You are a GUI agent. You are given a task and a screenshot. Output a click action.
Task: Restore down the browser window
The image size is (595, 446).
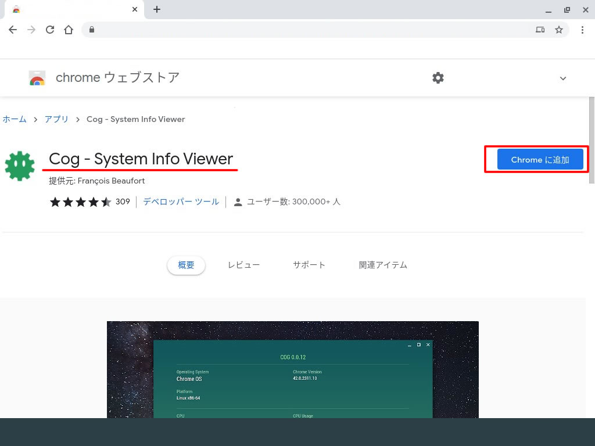click(567, 10)
